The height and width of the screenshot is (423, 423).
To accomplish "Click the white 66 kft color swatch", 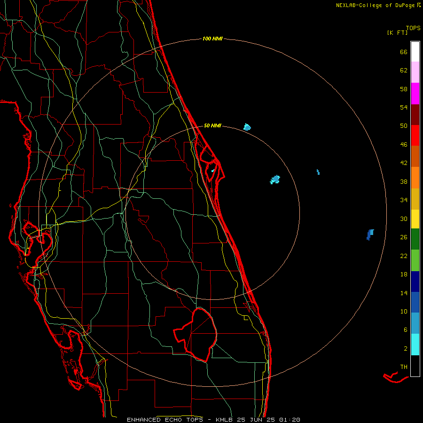I will pos(415,52).
